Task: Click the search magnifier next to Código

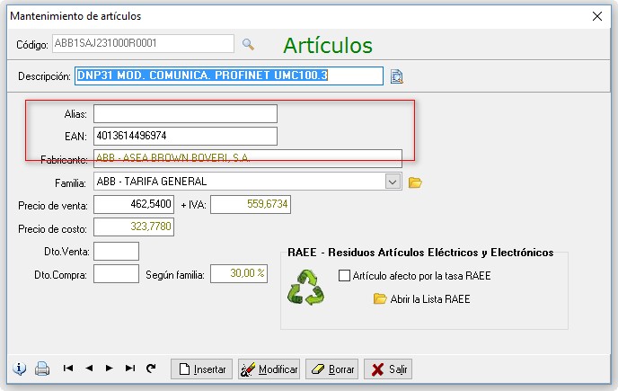Action: [x=249, y=44]
